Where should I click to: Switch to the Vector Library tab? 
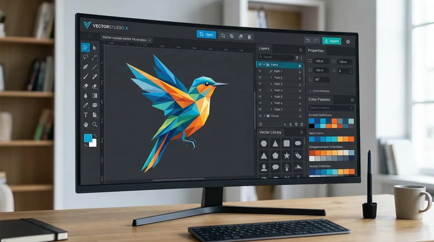tap(270, 132)
